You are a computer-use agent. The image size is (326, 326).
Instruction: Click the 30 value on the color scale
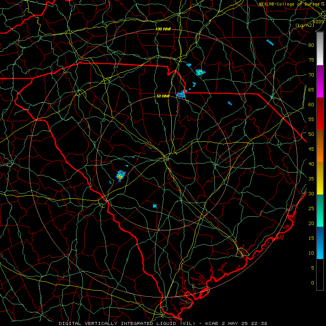pyautogui.click(x=311, y=194)
